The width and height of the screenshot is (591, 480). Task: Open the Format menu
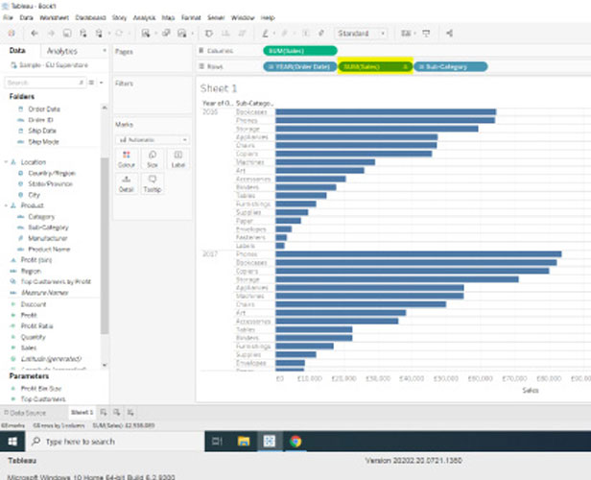coord(191,17)
